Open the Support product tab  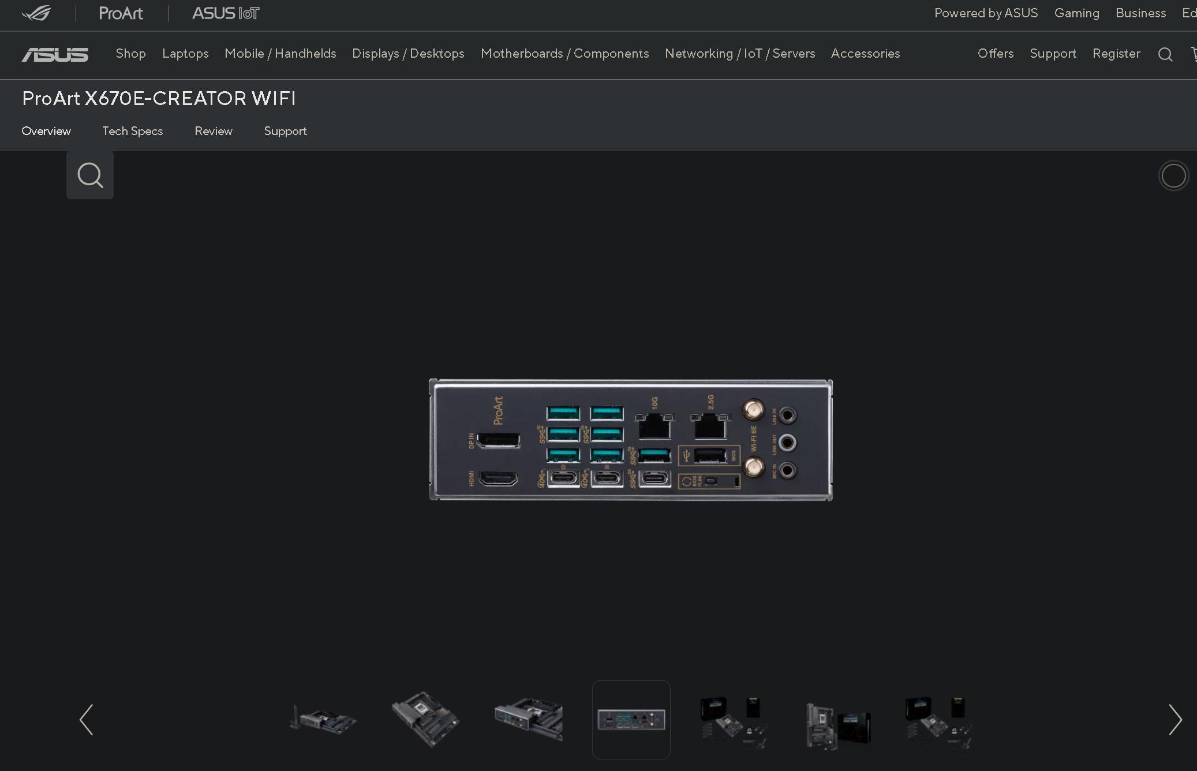pos(285,131)
